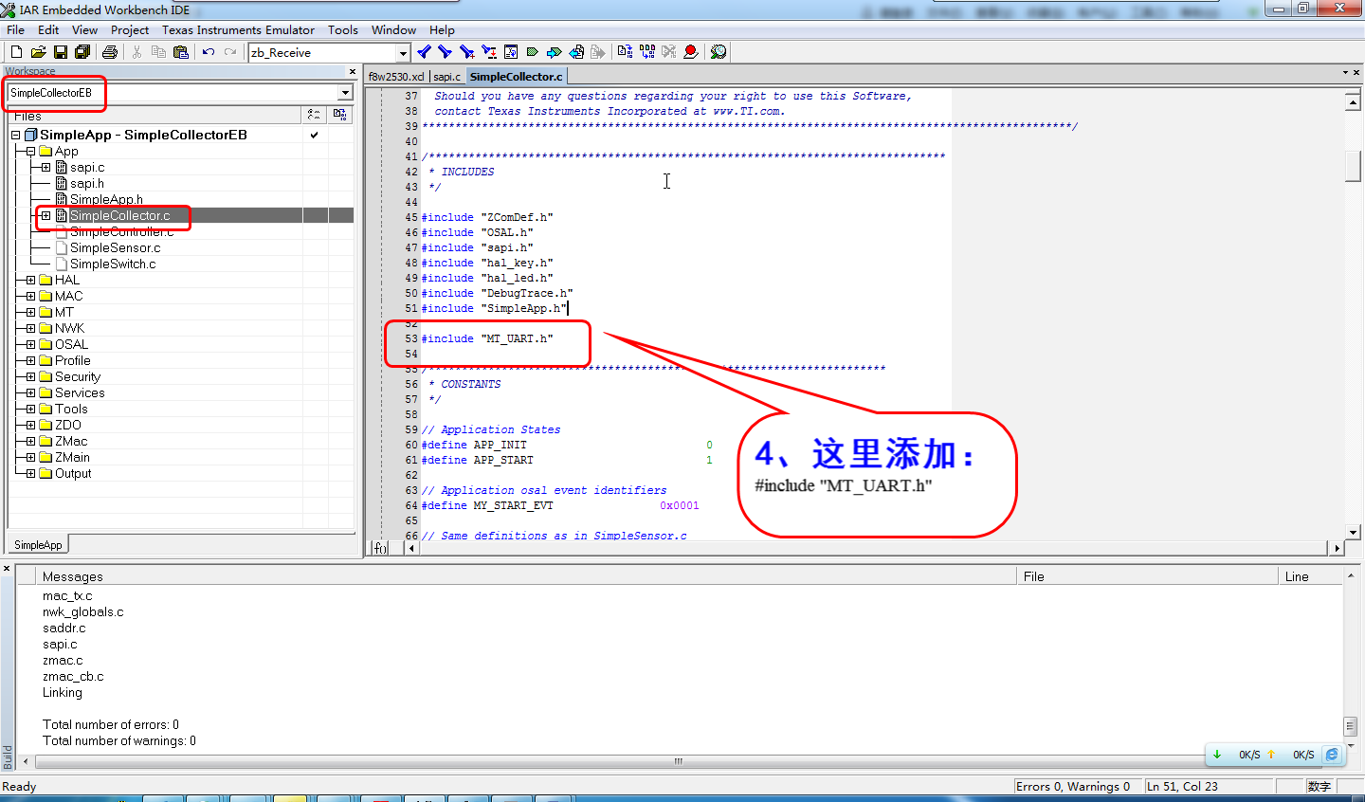Expand the MAC folder
This screenshot has width=1365, height=802.
31,297
